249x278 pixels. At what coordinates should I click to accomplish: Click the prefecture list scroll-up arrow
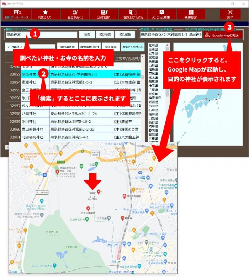[167, 45]
